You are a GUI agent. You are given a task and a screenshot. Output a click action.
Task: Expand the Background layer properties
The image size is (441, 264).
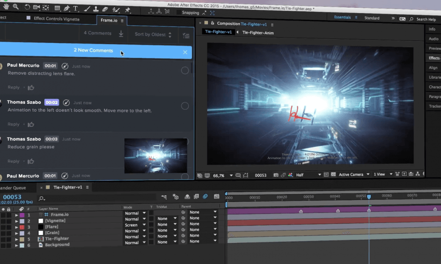pos(16,246)
